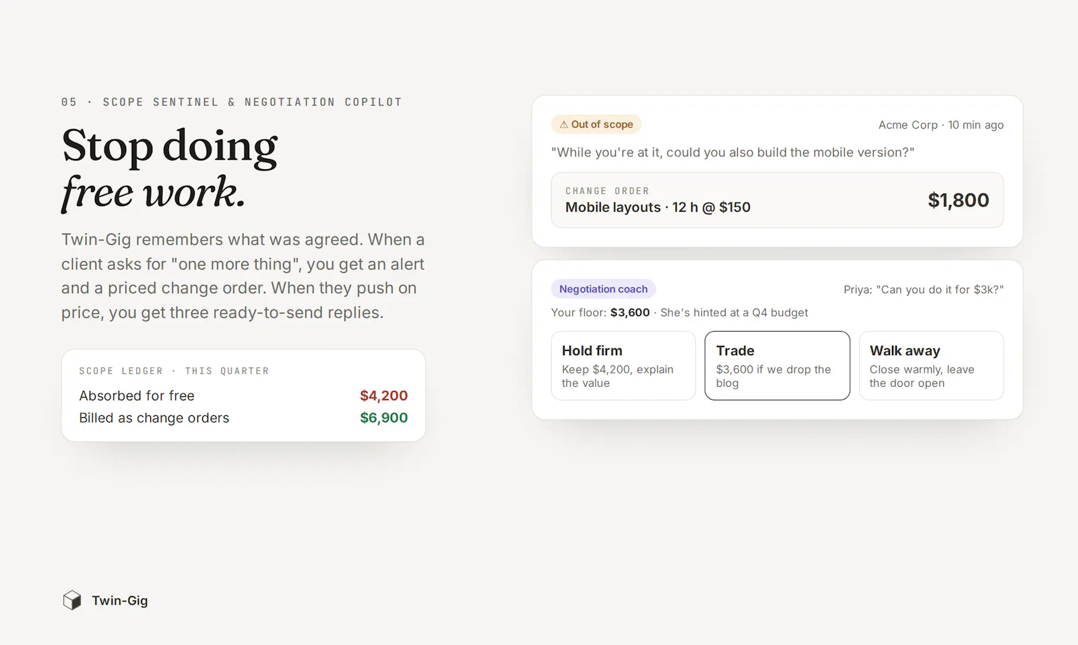Click the Out of scope label
Image resolution: width=1078 pixels, height=645 pixels.
(602, 125)
